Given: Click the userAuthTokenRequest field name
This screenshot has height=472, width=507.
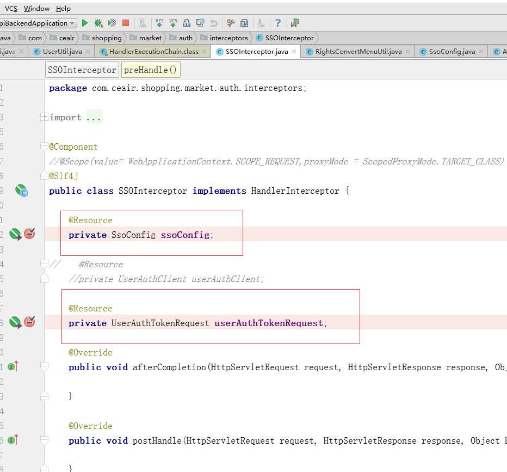Looking at the screenshot, I should [269, 323].
